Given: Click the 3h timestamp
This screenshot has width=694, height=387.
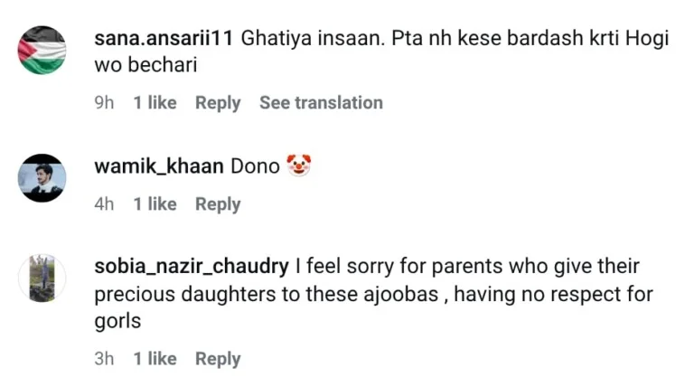Looking at the screenshot, I should (104, 359).
